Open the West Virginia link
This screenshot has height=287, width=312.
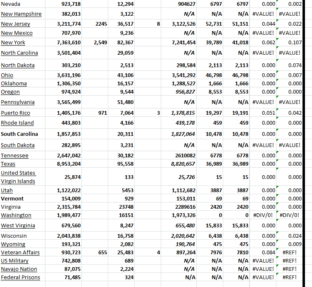[18, 226]
